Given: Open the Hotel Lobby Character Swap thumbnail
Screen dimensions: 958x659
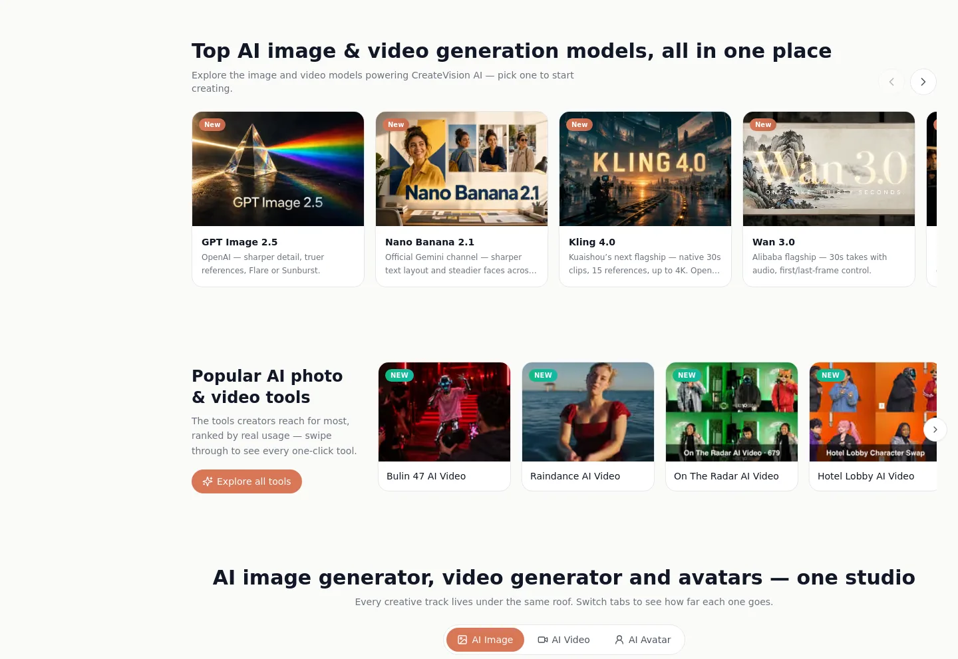Looking at the screenshot, I should point(873,412).
